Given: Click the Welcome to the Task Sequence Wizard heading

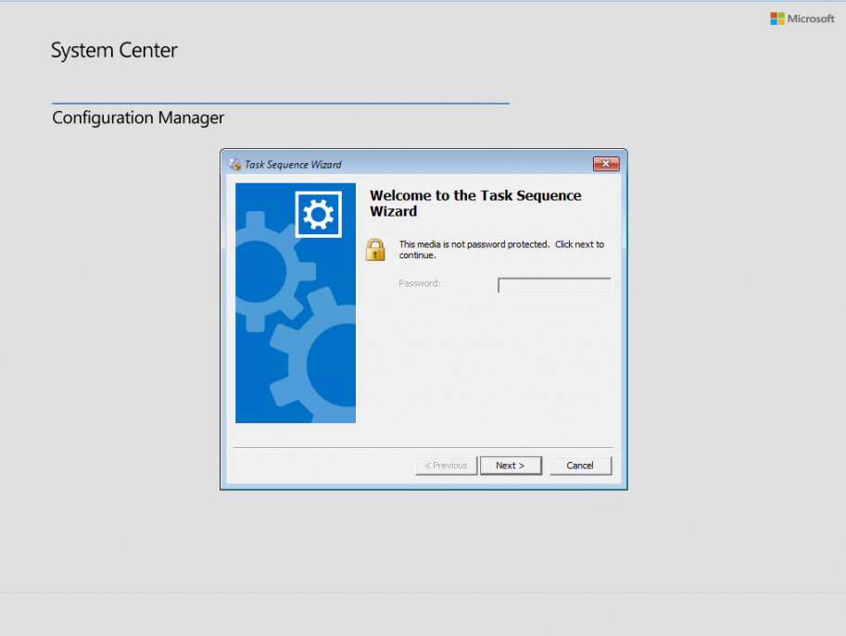Looking at the screenshot, I should [x=475, y=203].
